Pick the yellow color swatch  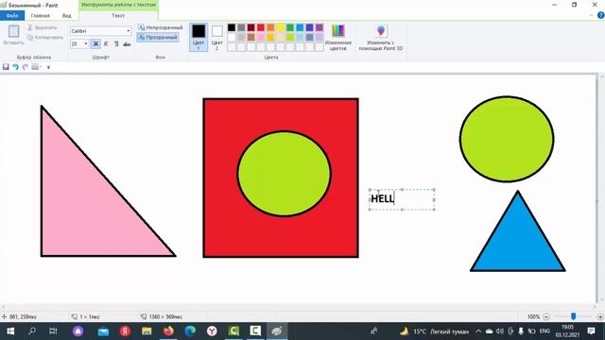pyautogui.click(x=280, y=27)
